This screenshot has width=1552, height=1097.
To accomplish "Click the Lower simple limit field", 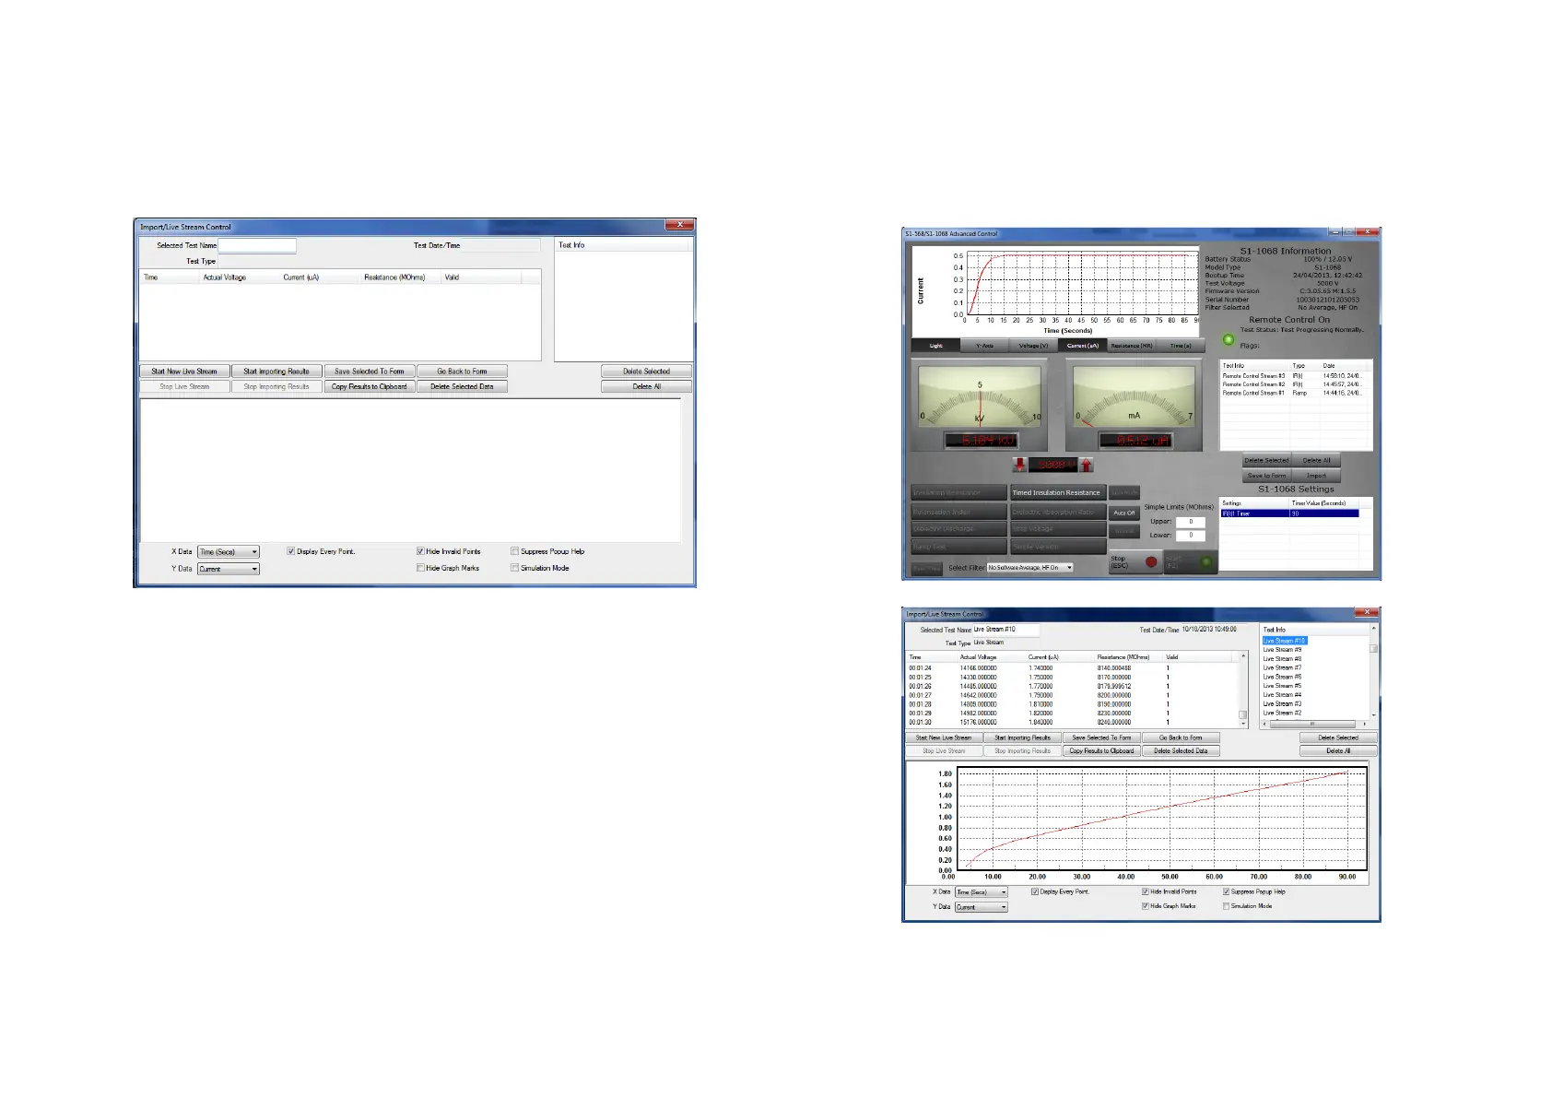I will pos(1191,536).
